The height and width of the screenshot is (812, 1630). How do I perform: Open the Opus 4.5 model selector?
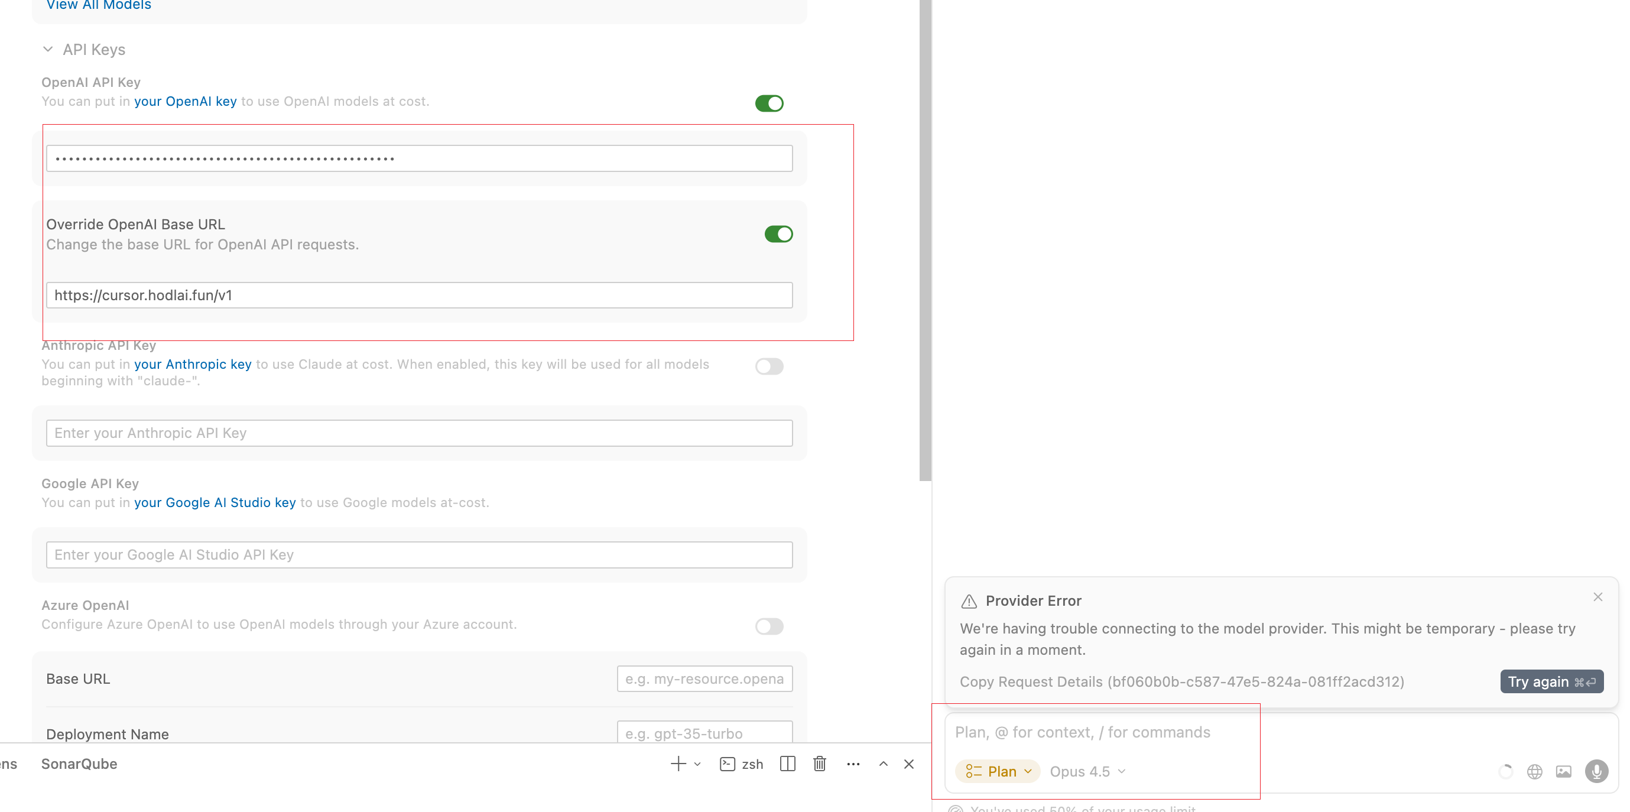coord(1087,771)
